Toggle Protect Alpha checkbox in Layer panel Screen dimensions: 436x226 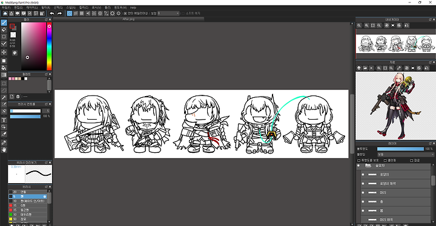(x=358, y=161)
